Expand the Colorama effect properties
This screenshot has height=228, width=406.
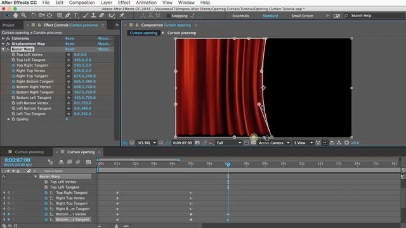coord(3,38)
